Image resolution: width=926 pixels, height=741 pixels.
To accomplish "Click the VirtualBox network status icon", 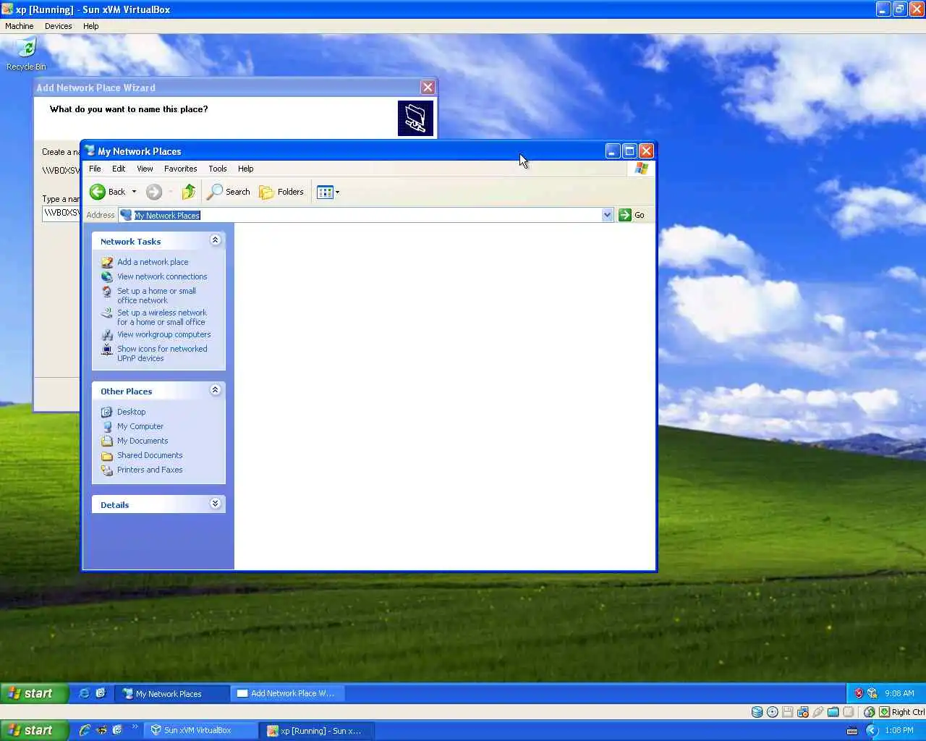I will [x=803, y=712].
